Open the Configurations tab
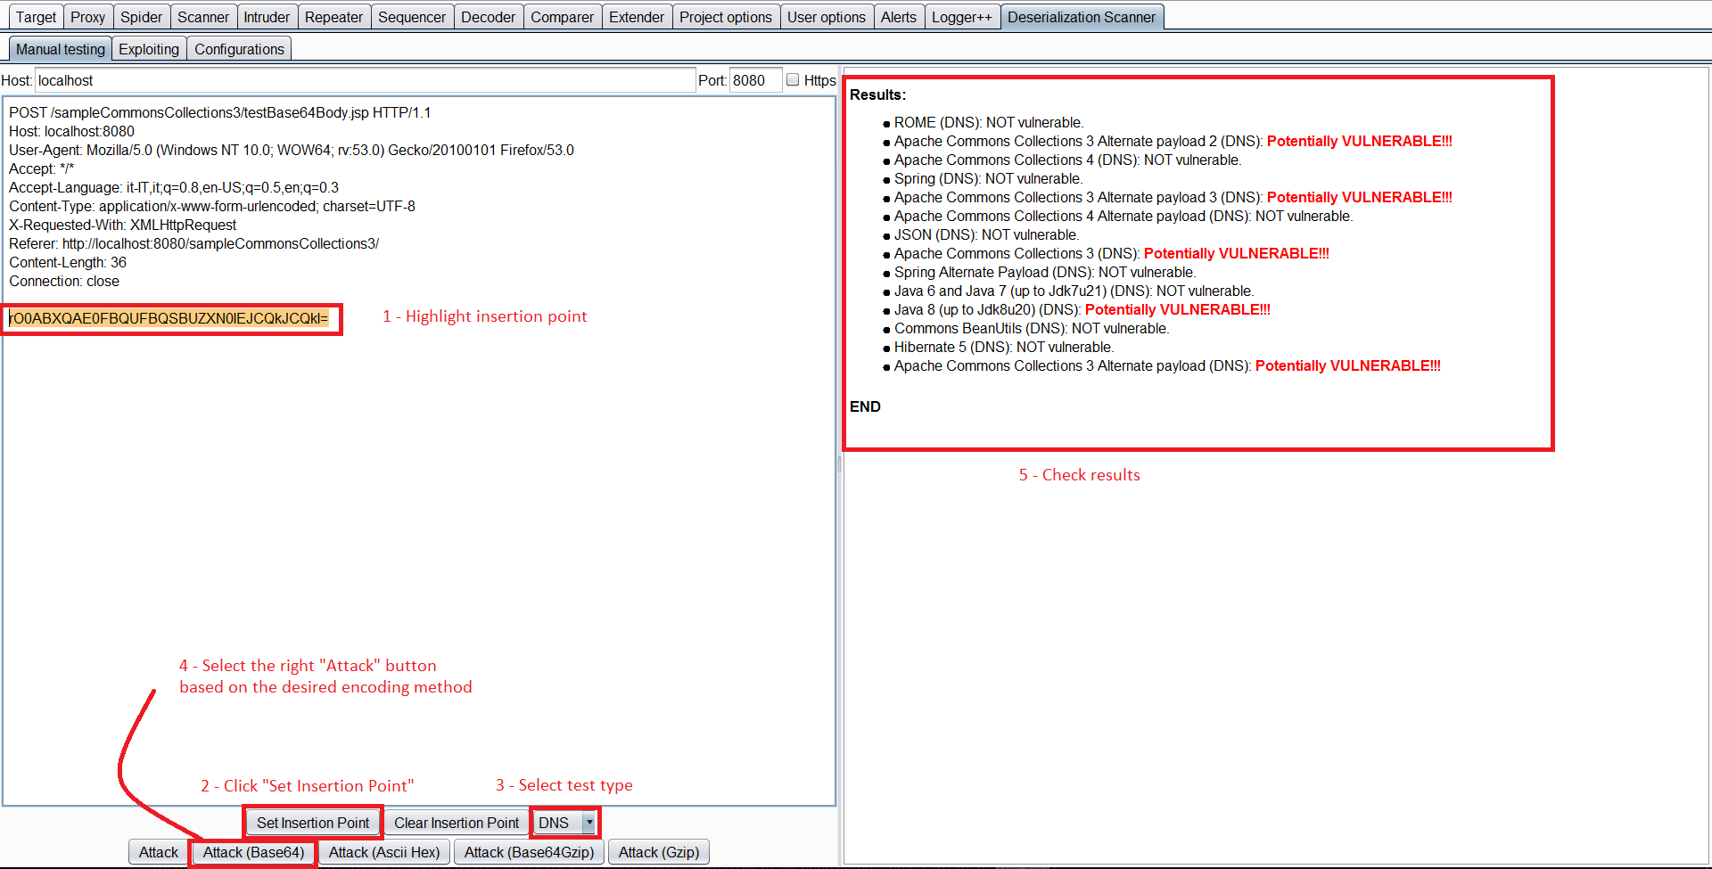Screen dimensions: 1712x869 tap(238, 48)
